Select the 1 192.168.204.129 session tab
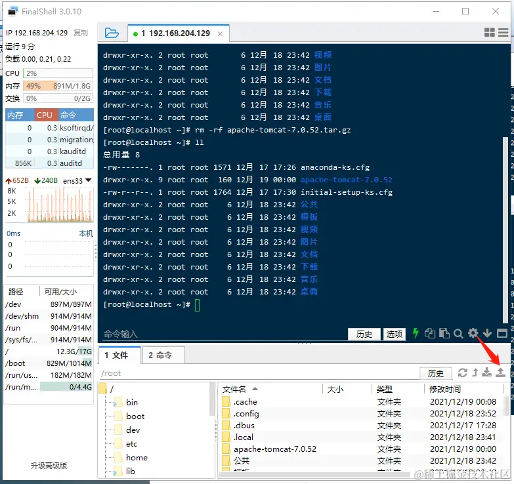The image size is (514, 484). click(179, 33)
